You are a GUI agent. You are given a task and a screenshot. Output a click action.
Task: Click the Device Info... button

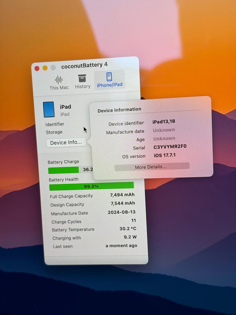point(66,143)
